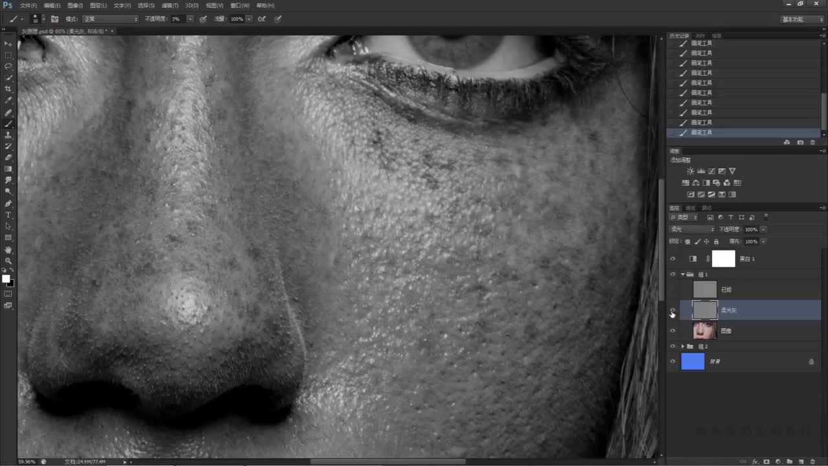Switch to the 历史记录 panel tab

coord(679,36)
